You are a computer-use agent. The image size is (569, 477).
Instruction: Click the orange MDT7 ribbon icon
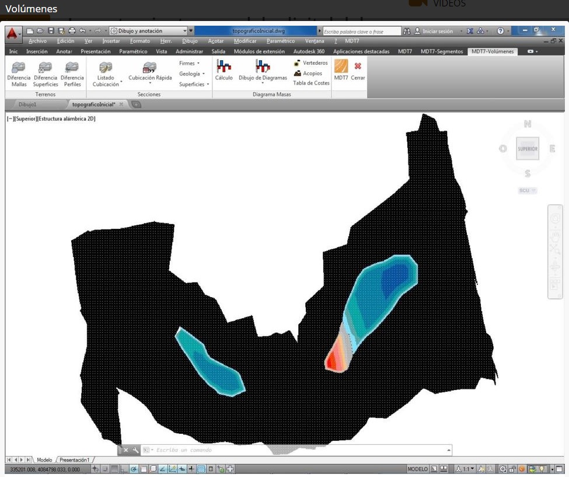point(341,67)
